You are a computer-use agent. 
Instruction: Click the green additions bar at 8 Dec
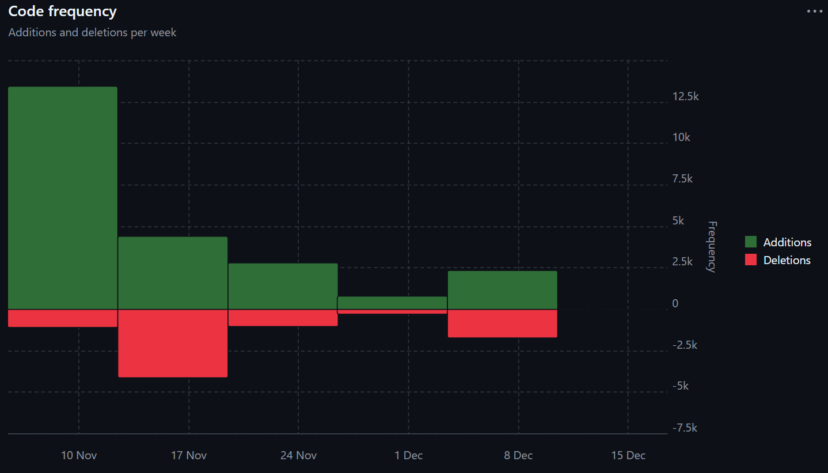[503, 290]
